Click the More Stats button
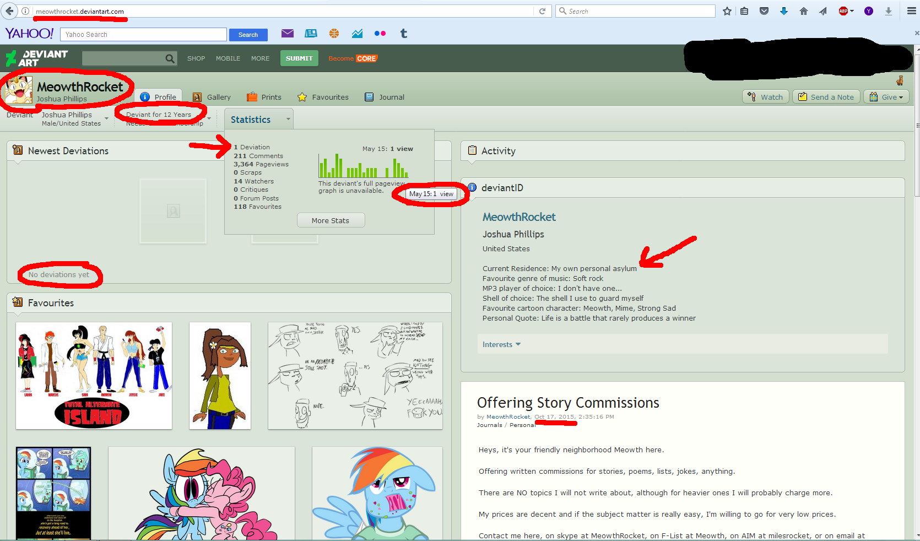Viewport: 920px width, 541px height. [x=331, y=220]
